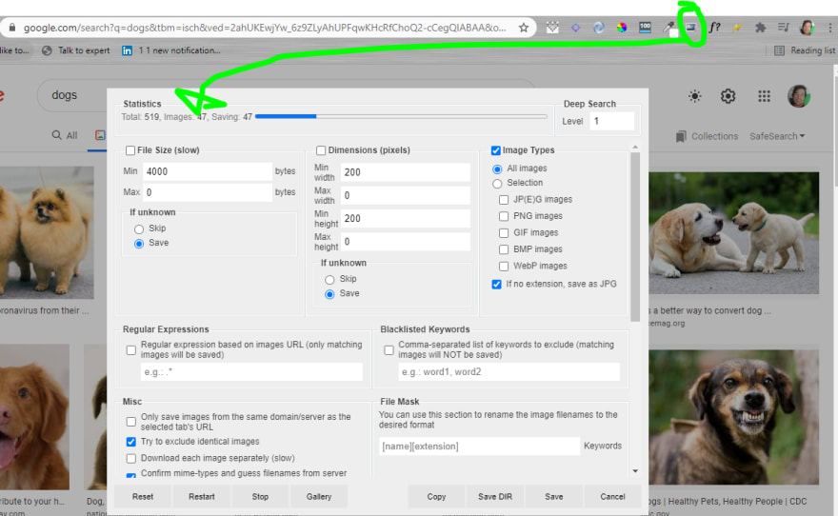838x516 pixels.
Task: Click the options panel scroll-down arrow
Action: pos(635,471)
